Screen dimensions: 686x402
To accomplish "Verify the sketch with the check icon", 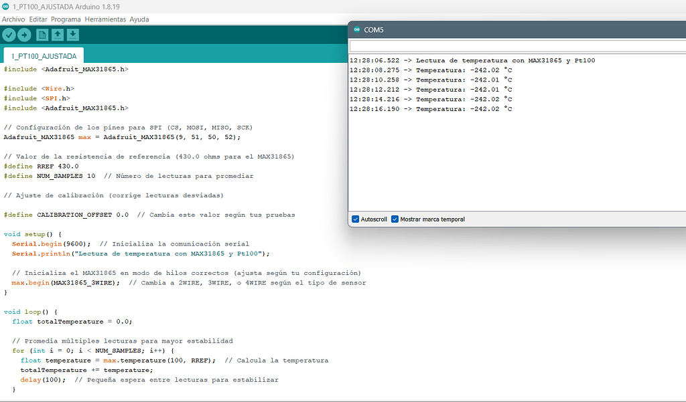I will click(x=9, y=35).
